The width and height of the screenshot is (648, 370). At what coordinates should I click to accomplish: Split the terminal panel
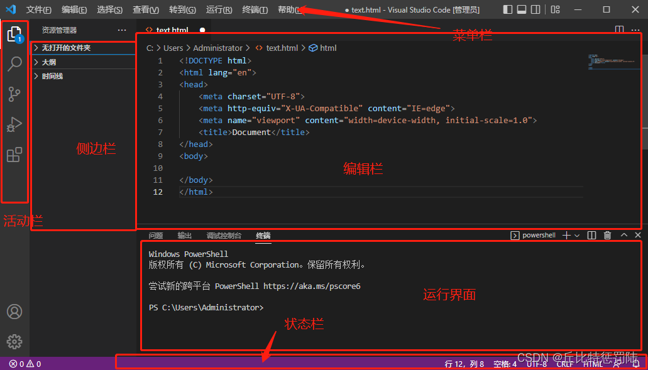[591, 236]
